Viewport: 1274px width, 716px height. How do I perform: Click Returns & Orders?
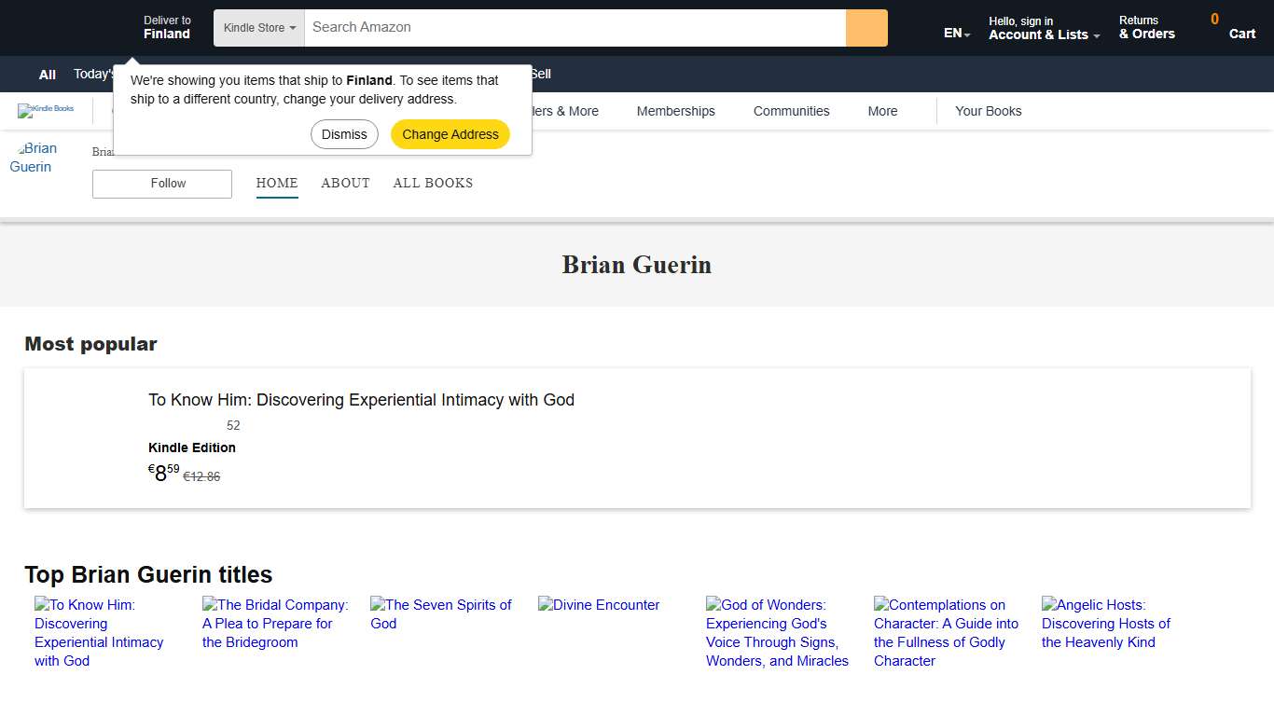tap(1146, 27)
